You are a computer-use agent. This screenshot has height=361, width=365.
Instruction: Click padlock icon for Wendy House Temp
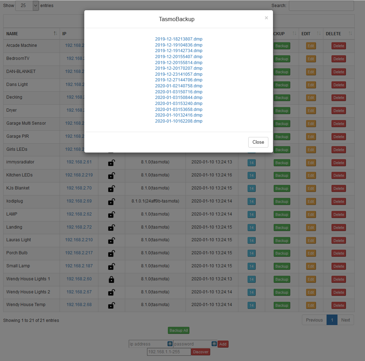(111, 305)
